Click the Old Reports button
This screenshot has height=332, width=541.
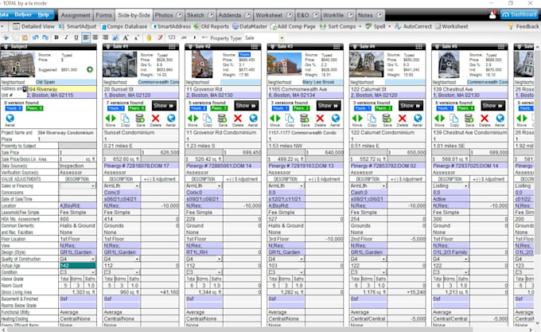coord(211,26)
